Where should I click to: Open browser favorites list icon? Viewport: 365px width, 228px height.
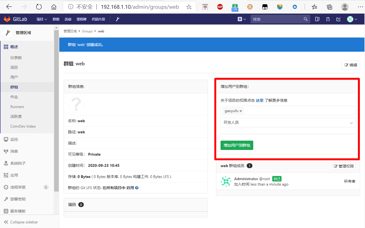(x=314, y=7)
